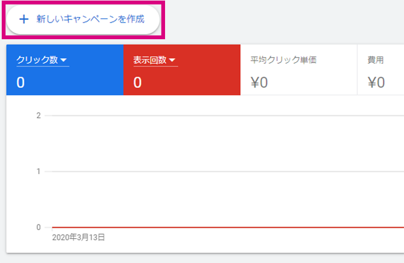Select the 表示回数 label text
This screenshot has width=404, height=263.
pos(150,60)
